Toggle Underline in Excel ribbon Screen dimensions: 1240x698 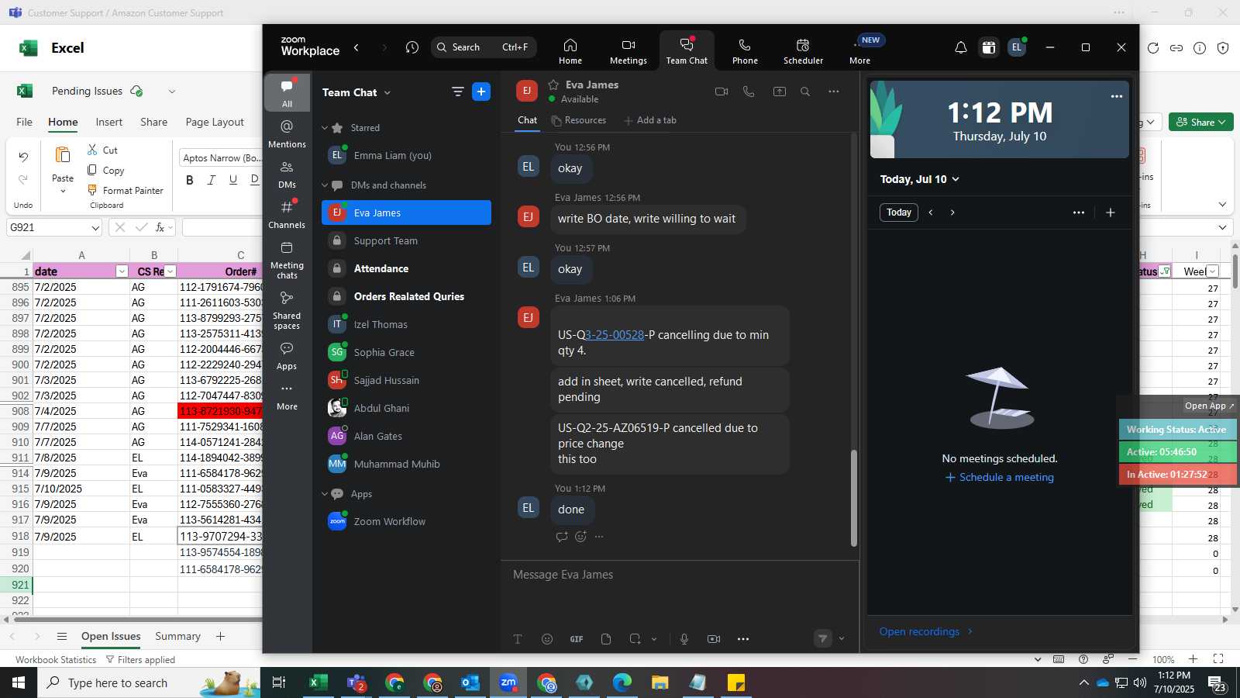(x=232, y=180)
